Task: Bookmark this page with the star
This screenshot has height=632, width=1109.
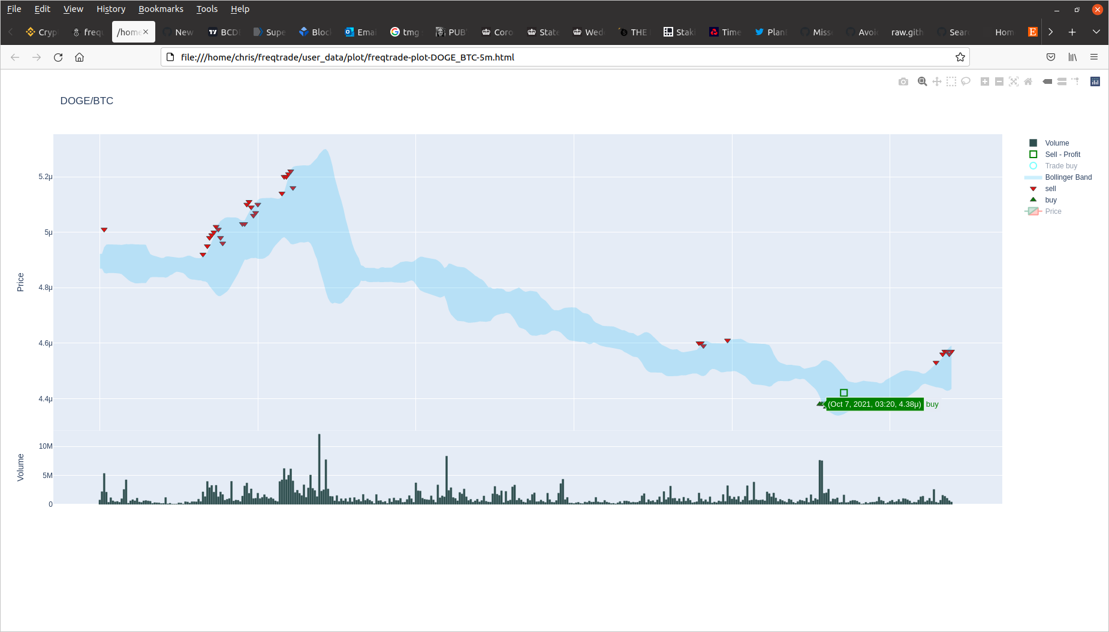Action: pos(960,57)
